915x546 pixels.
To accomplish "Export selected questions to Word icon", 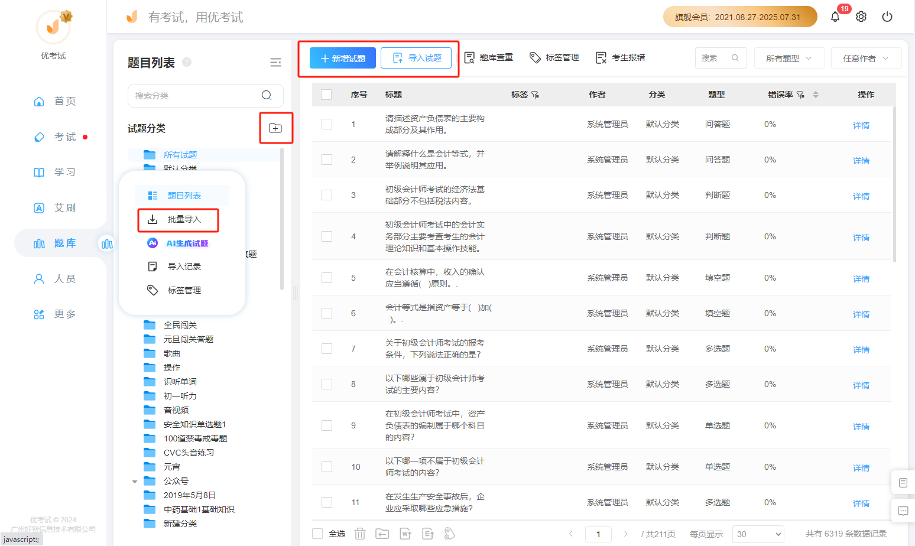I will point(405,534).
